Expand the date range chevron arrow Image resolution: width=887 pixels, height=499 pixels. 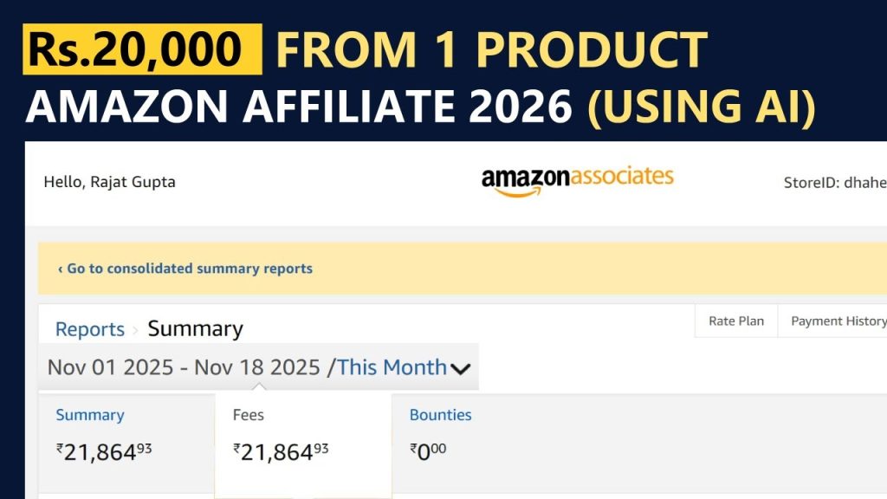click(461, 368)
